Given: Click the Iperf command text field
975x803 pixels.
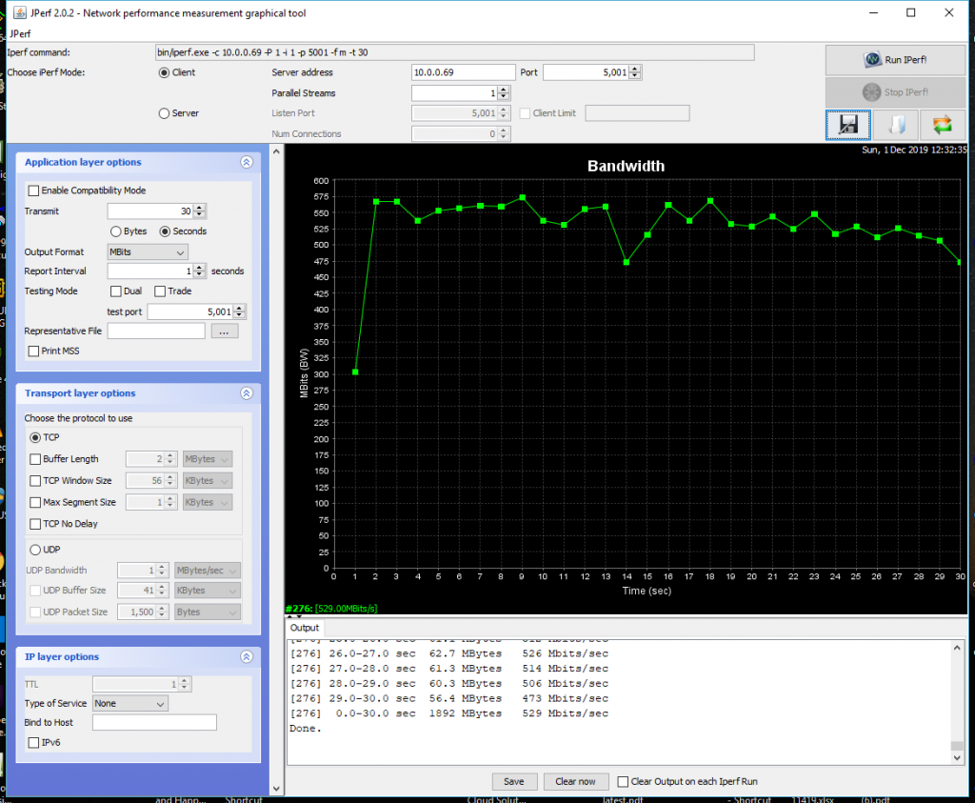Looking at the screenshot, I should (454, 52).
